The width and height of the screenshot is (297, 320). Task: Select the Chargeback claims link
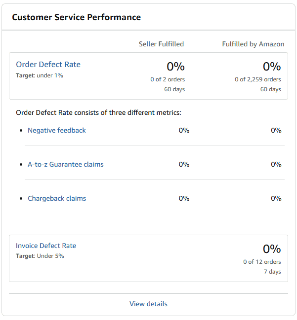click(x=57, y=198)
